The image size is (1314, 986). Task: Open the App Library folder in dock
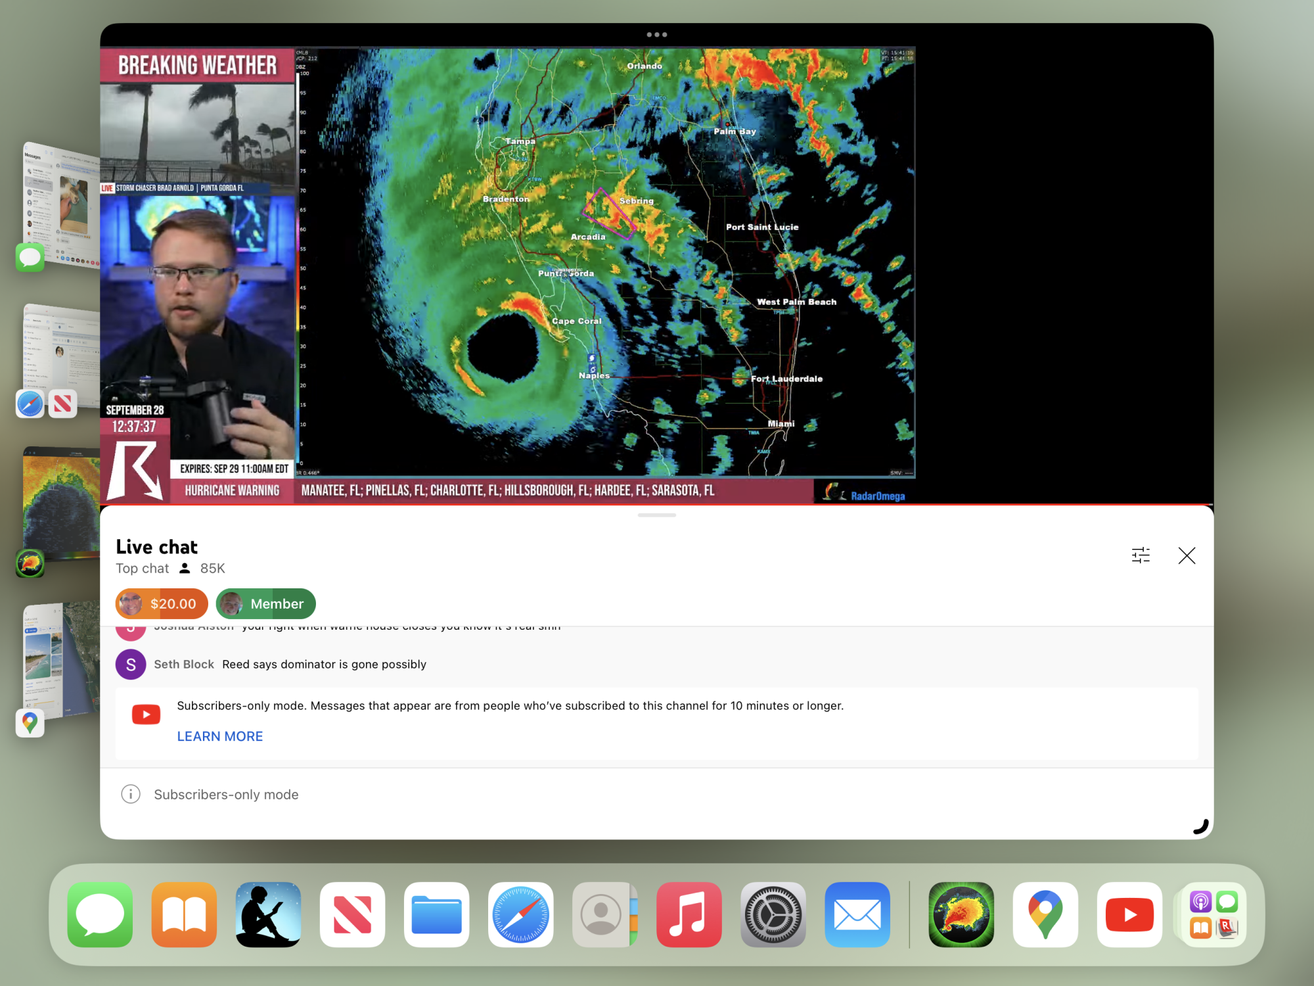[1213, 914]
